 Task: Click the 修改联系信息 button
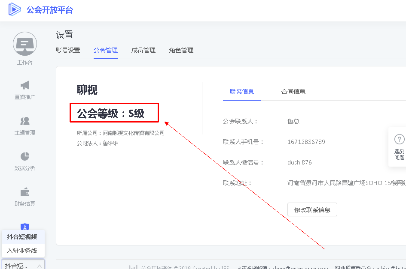tap(312, 209)
